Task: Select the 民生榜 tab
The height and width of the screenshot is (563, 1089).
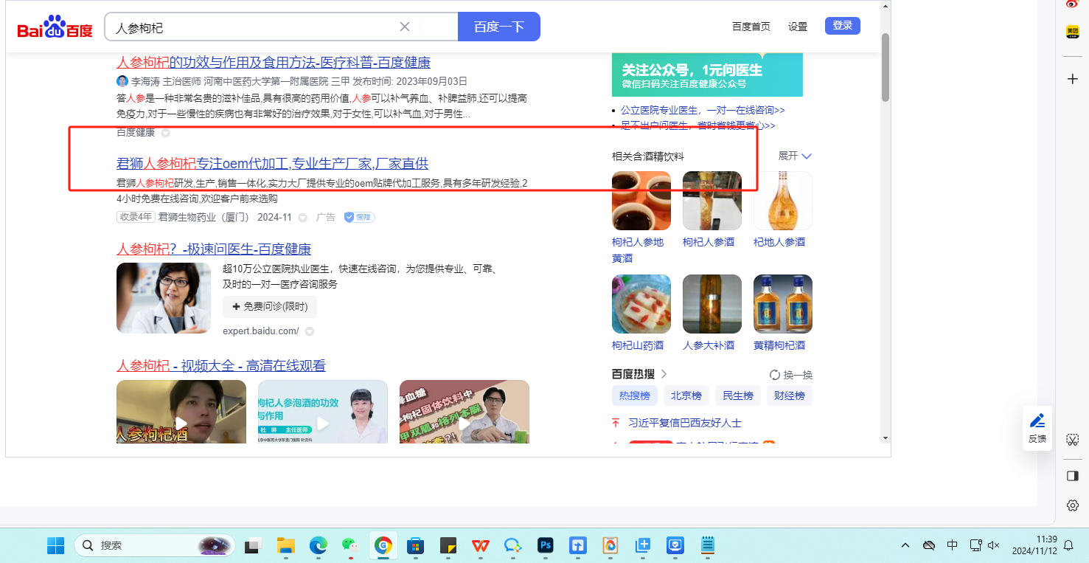Action: [x=737, y=396]
